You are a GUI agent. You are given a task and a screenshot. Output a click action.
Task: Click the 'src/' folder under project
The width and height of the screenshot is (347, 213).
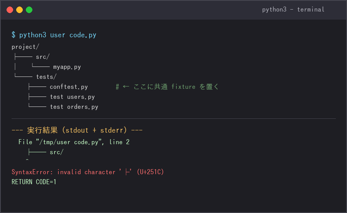point(43,57)
